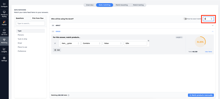
Task: Click the question title about the duvet
Action: click(x=62, y=19)
